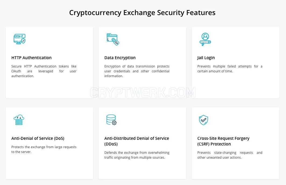Click the database gear DDoS icon
This screenshot has width=286, height=185.
pyautogui.click(x=112, y=120)
